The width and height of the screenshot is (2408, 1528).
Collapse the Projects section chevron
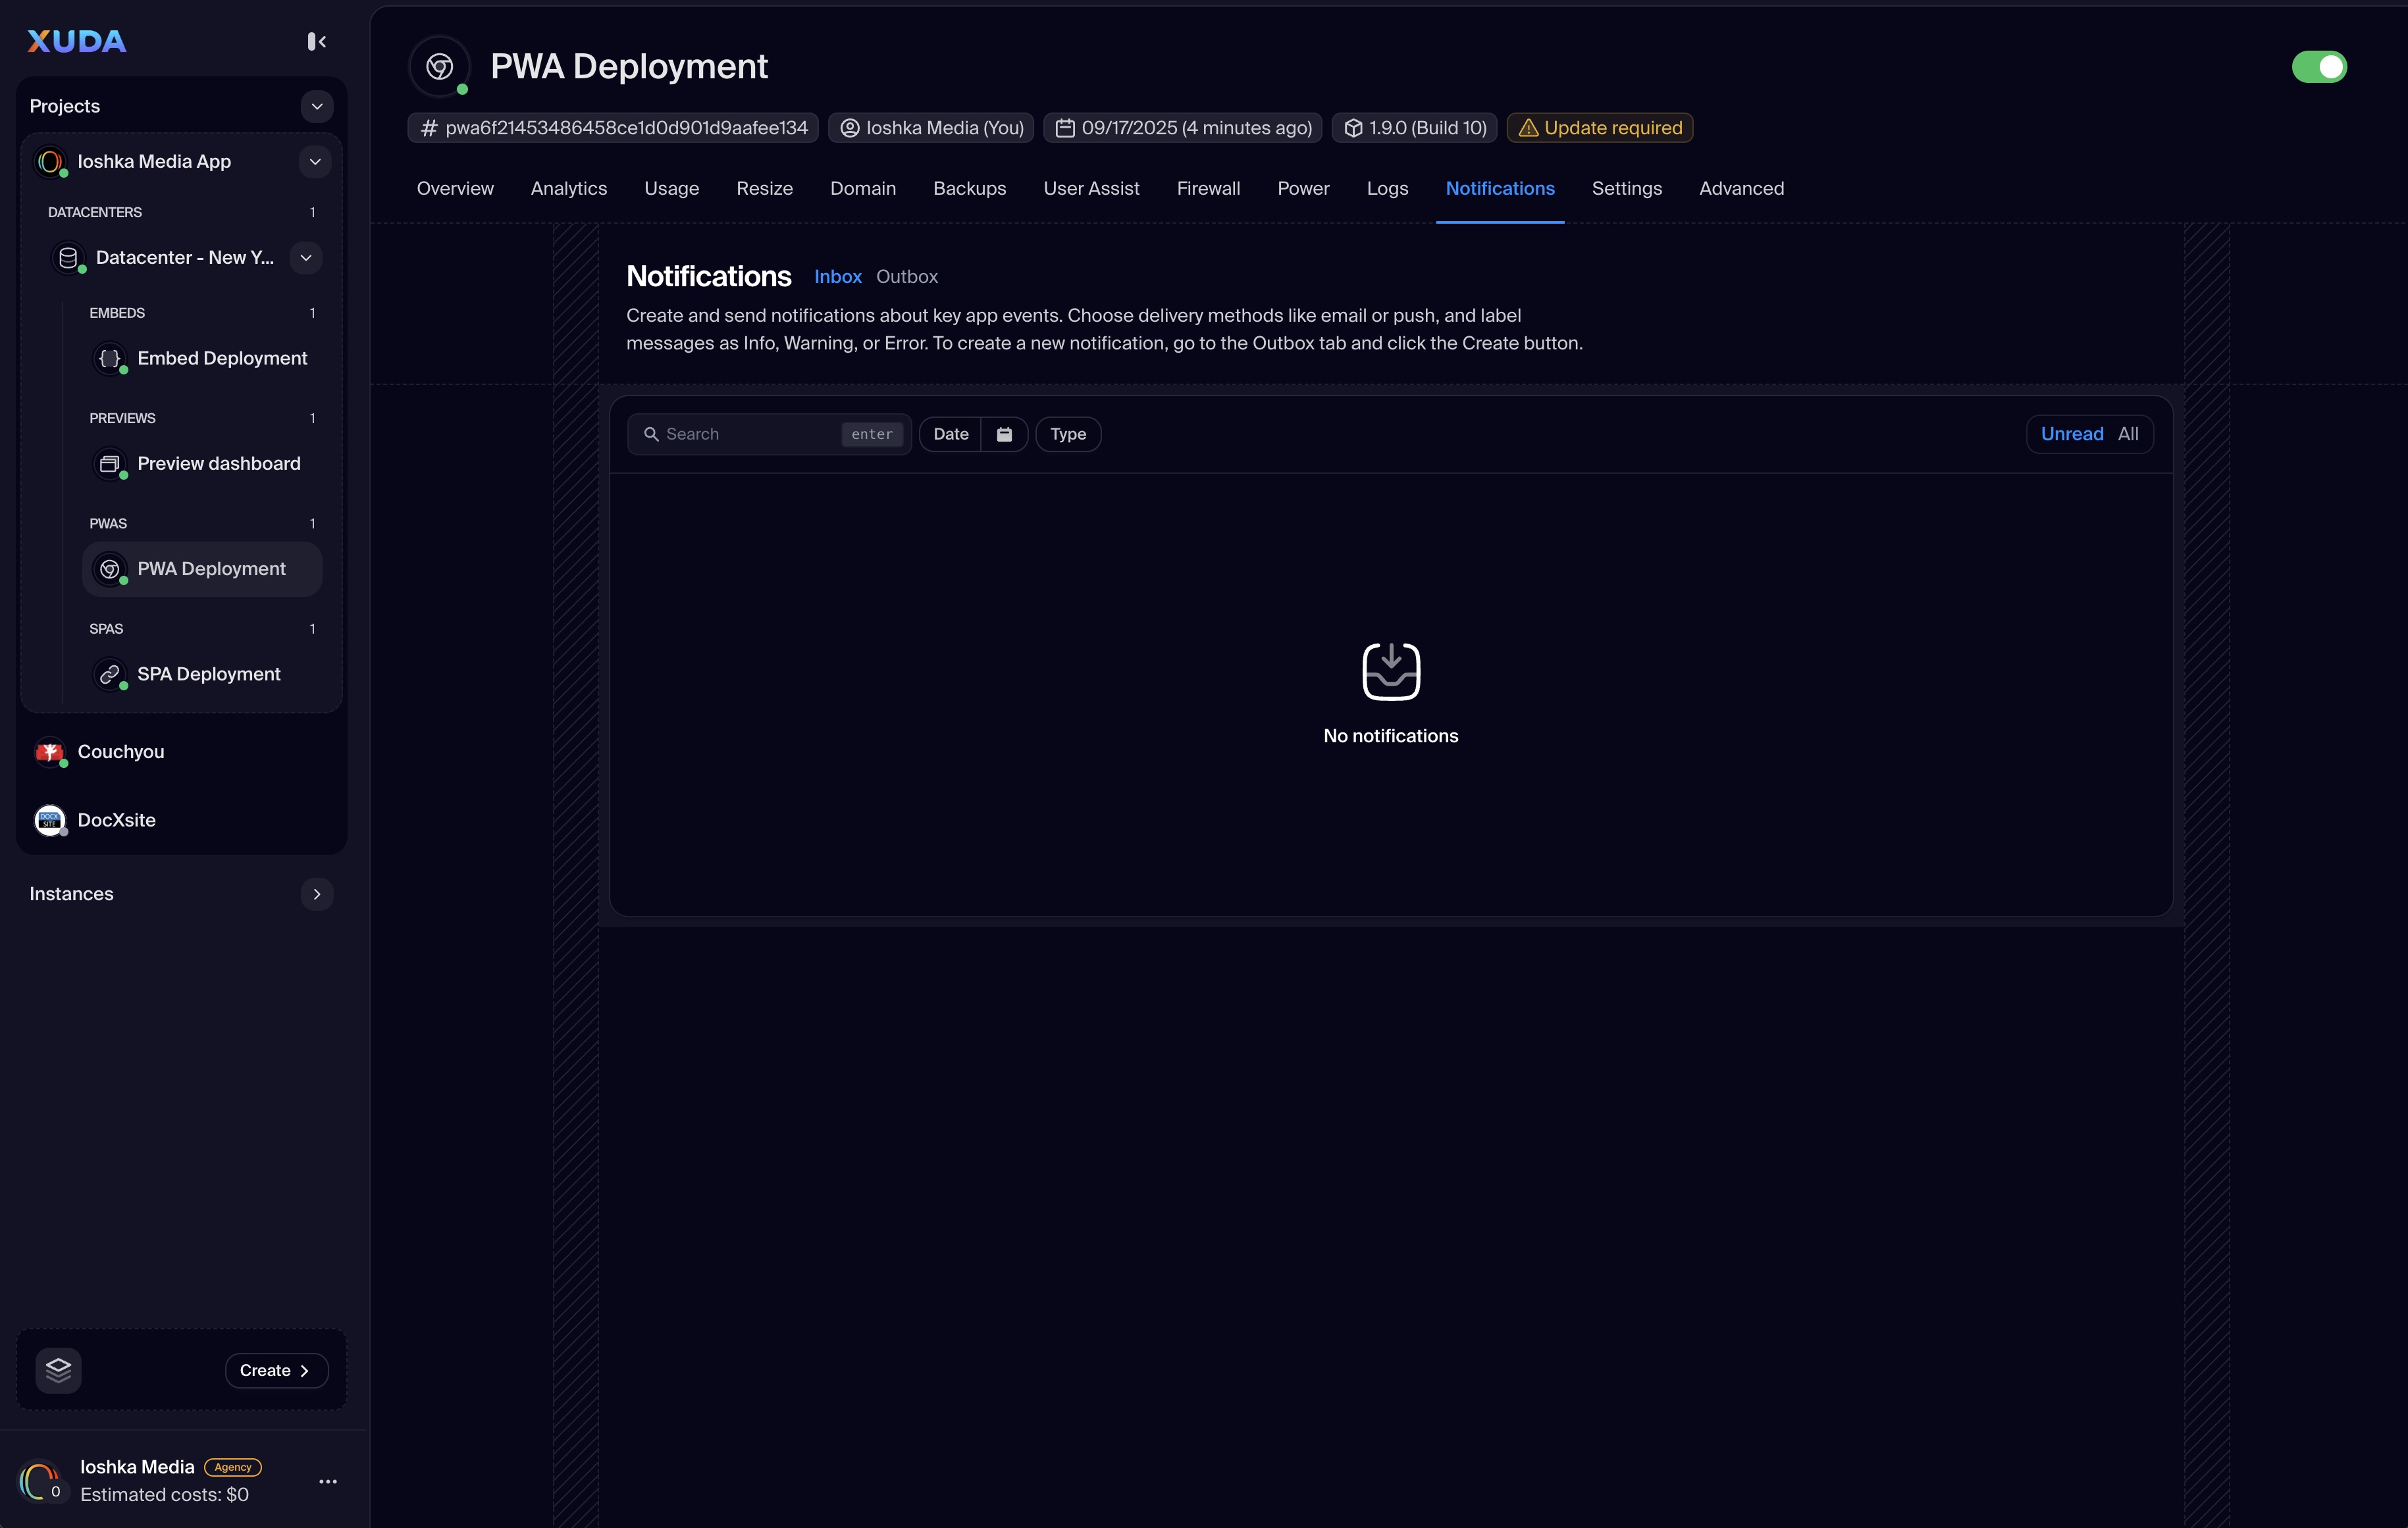click(x=317, y=106)
